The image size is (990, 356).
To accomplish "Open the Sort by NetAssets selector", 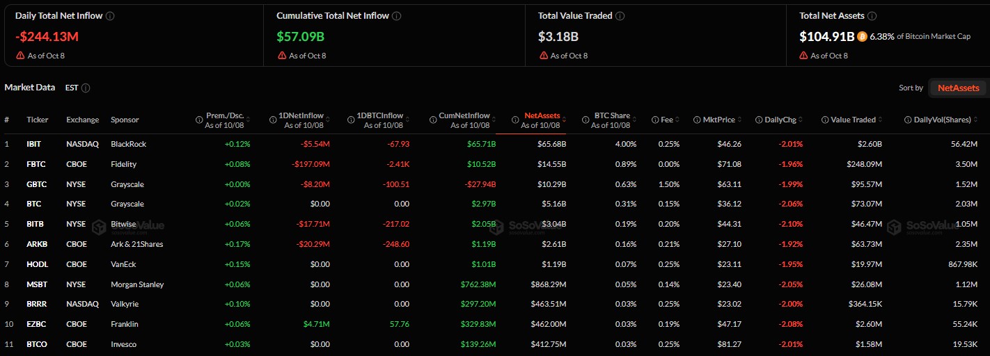I will tap(959, 88).
